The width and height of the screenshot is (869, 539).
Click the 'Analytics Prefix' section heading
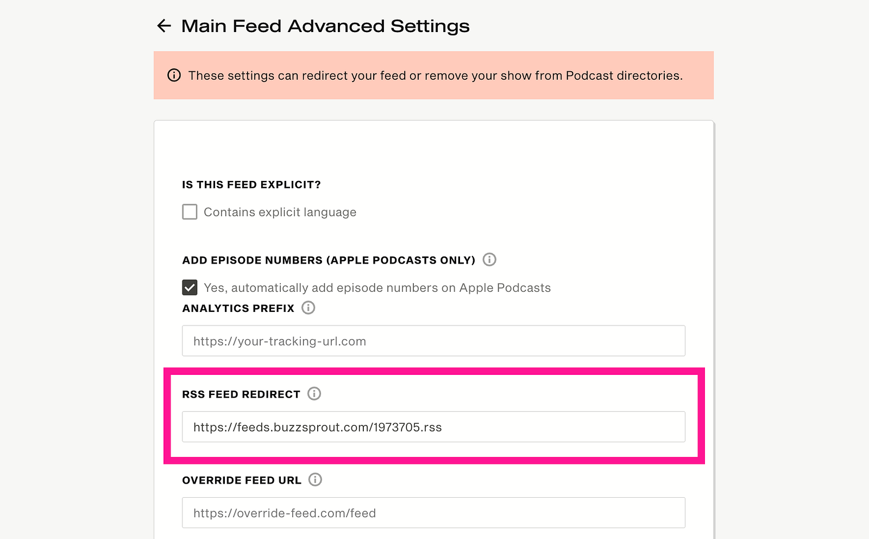238,308
